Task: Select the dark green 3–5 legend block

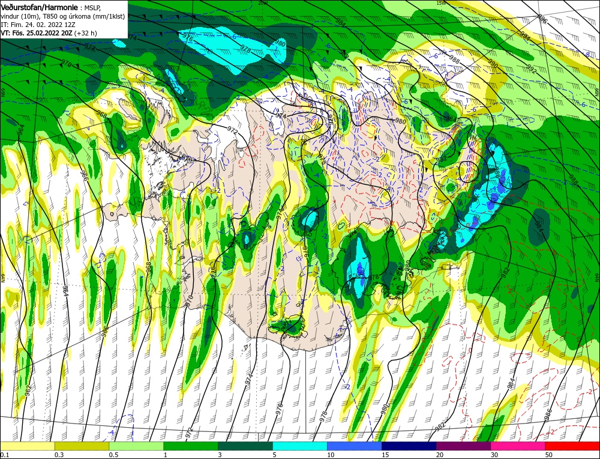Action: 245,446
